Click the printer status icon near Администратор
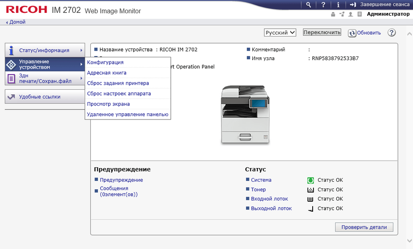Screen dimensions: 413x249 [x=333, y=14]
